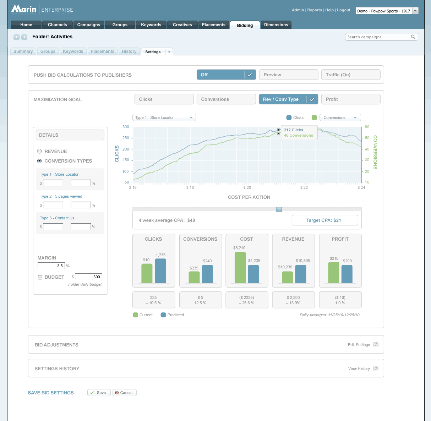The image size is (431, 421).
Task: Click the Edit Settings expand icon
Action: click(x=376, y=345)
